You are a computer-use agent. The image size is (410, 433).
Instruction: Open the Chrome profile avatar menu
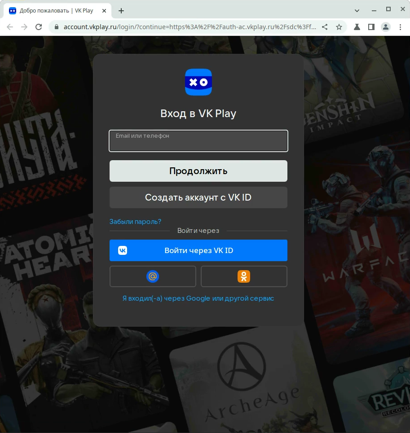point(386,27)
